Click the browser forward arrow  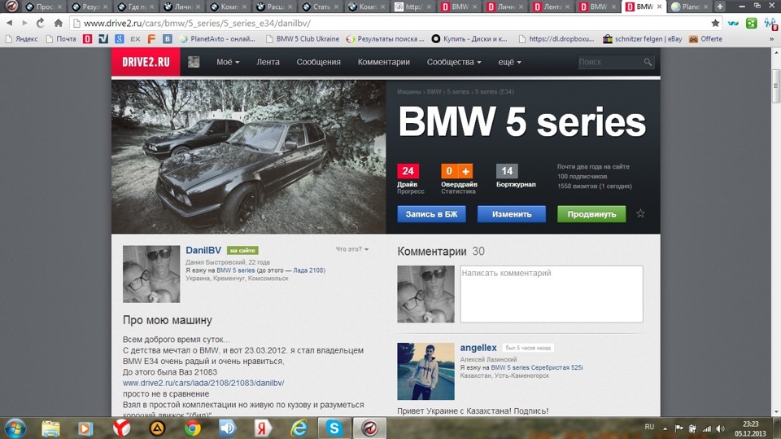point(24,23)
